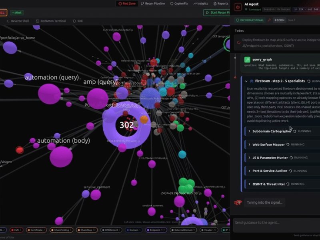This screenshot has height=240, width=320.
Task: Click the Todos in-progress spinner icon
Action: point(238,42)
